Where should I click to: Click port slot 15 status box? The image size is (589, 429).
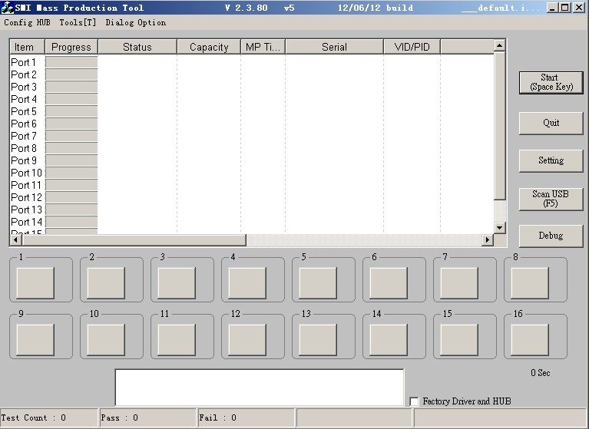(x=459, y=340)
